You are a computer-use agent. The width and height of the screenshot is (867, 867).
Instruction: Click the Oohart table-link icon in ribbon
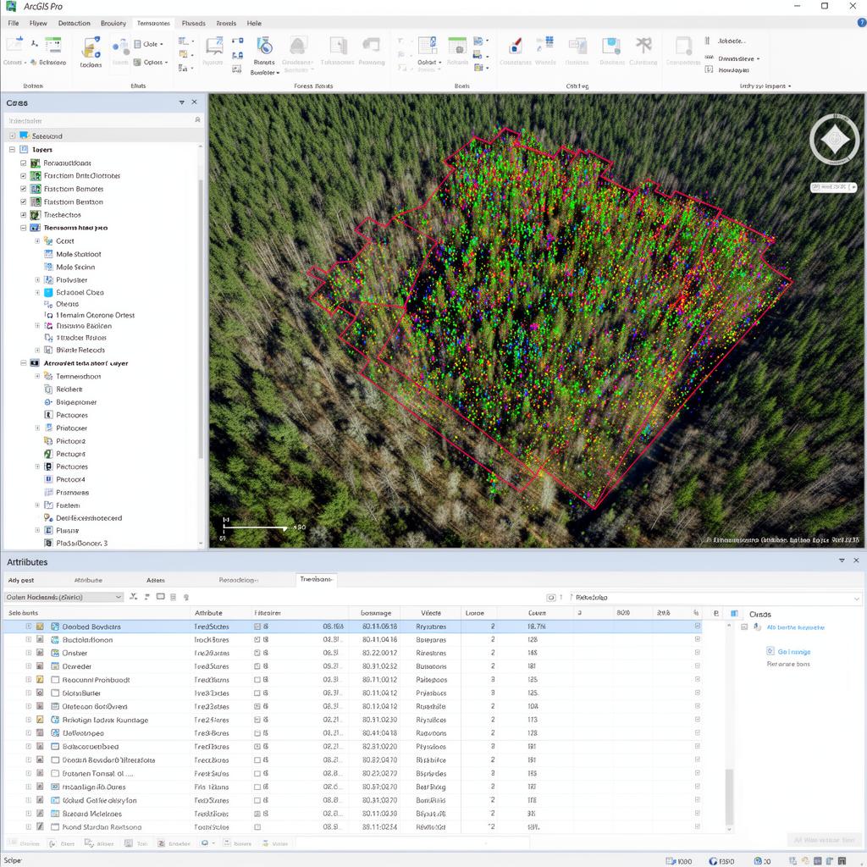click(428, 47)
